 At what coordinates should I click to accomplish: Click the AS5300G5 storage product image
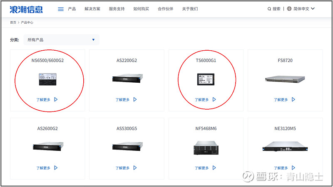click(x=127, y=146)
